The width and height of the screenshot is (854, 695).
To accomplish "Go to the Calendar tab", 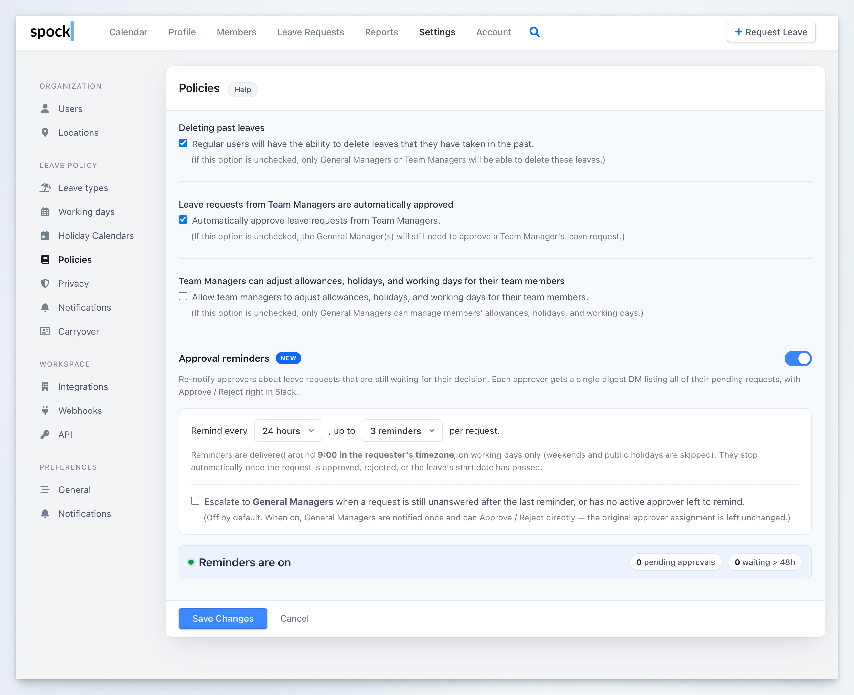I will click(x=128, y=32).
